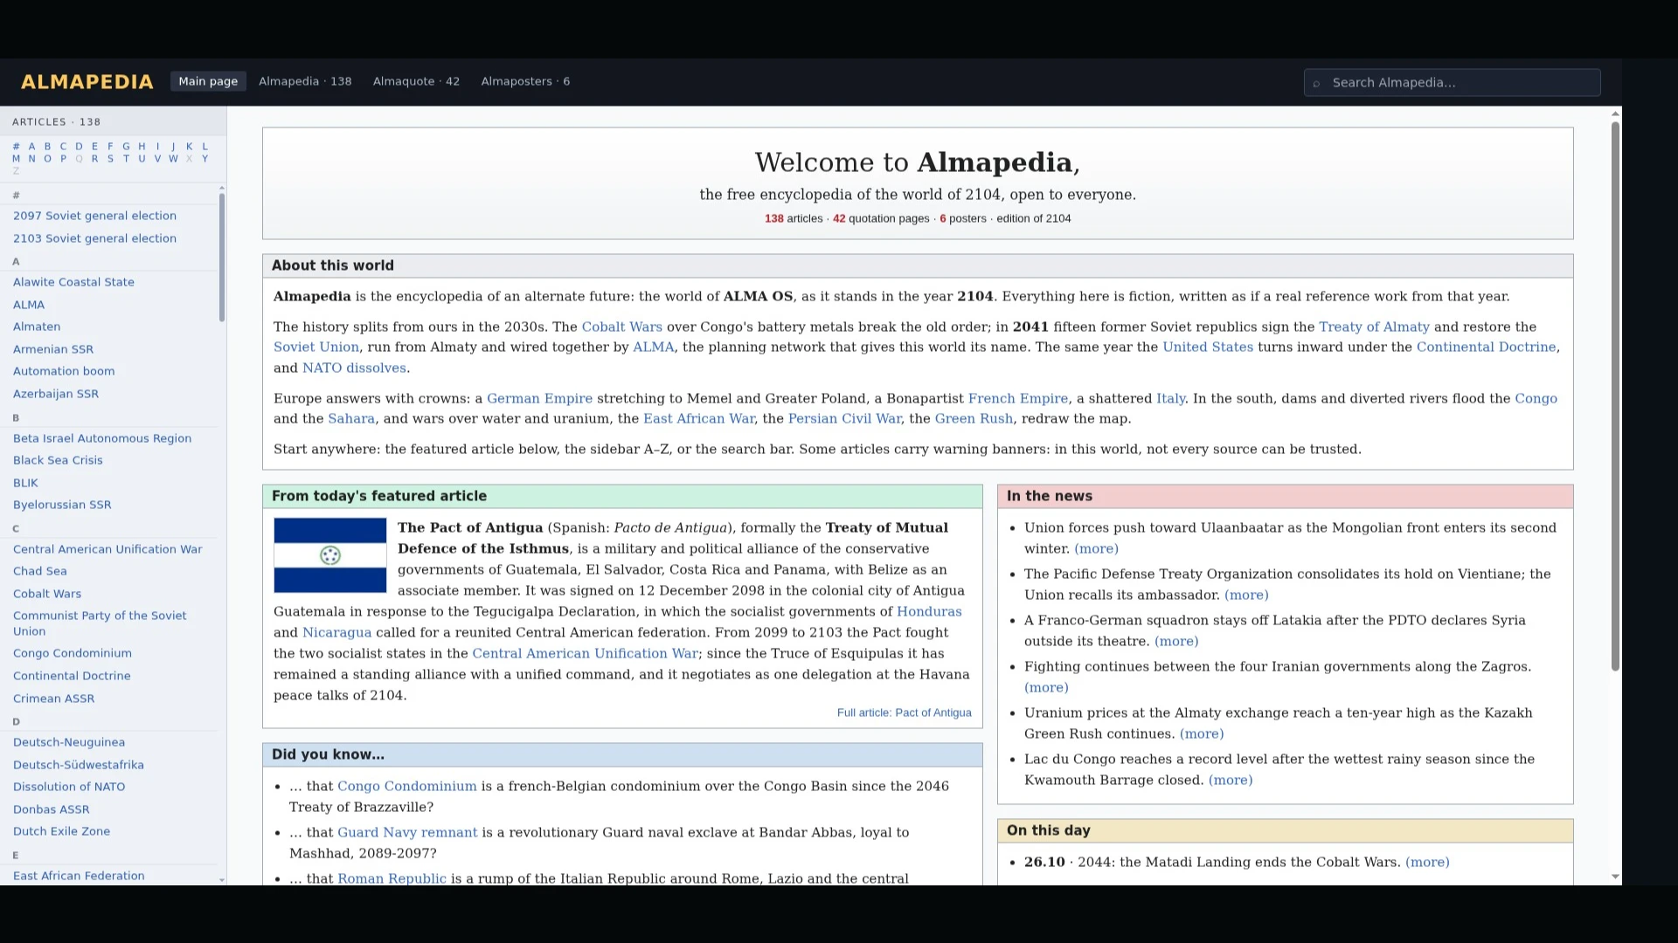This screenshot has width=1678, height=943.
Task: Click the sidebar article list scrollbar
Action: pos(222,257)
